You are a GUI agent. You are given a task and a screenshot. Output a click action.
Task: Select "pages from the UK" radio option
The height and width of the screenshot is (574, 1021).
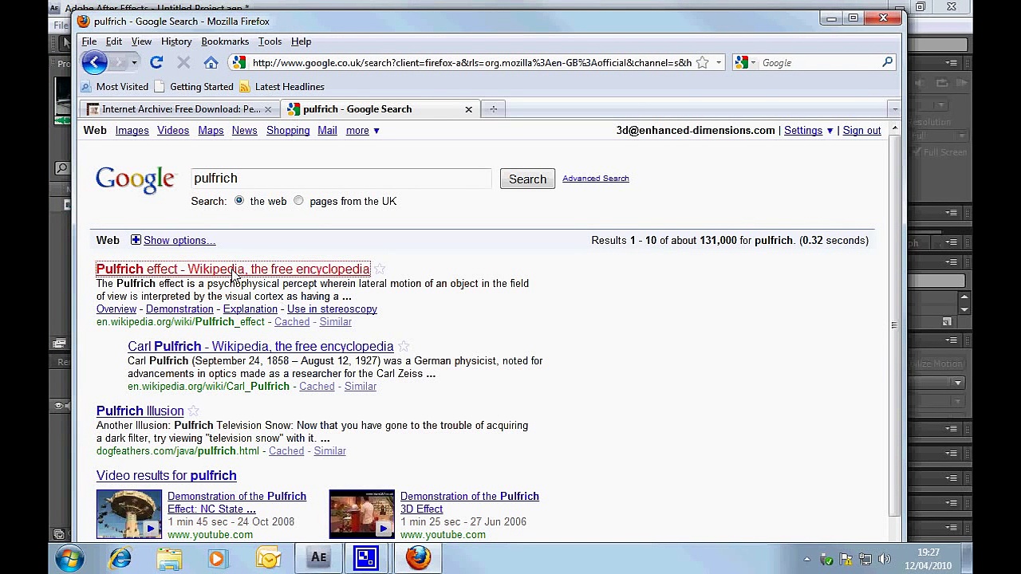298,201
